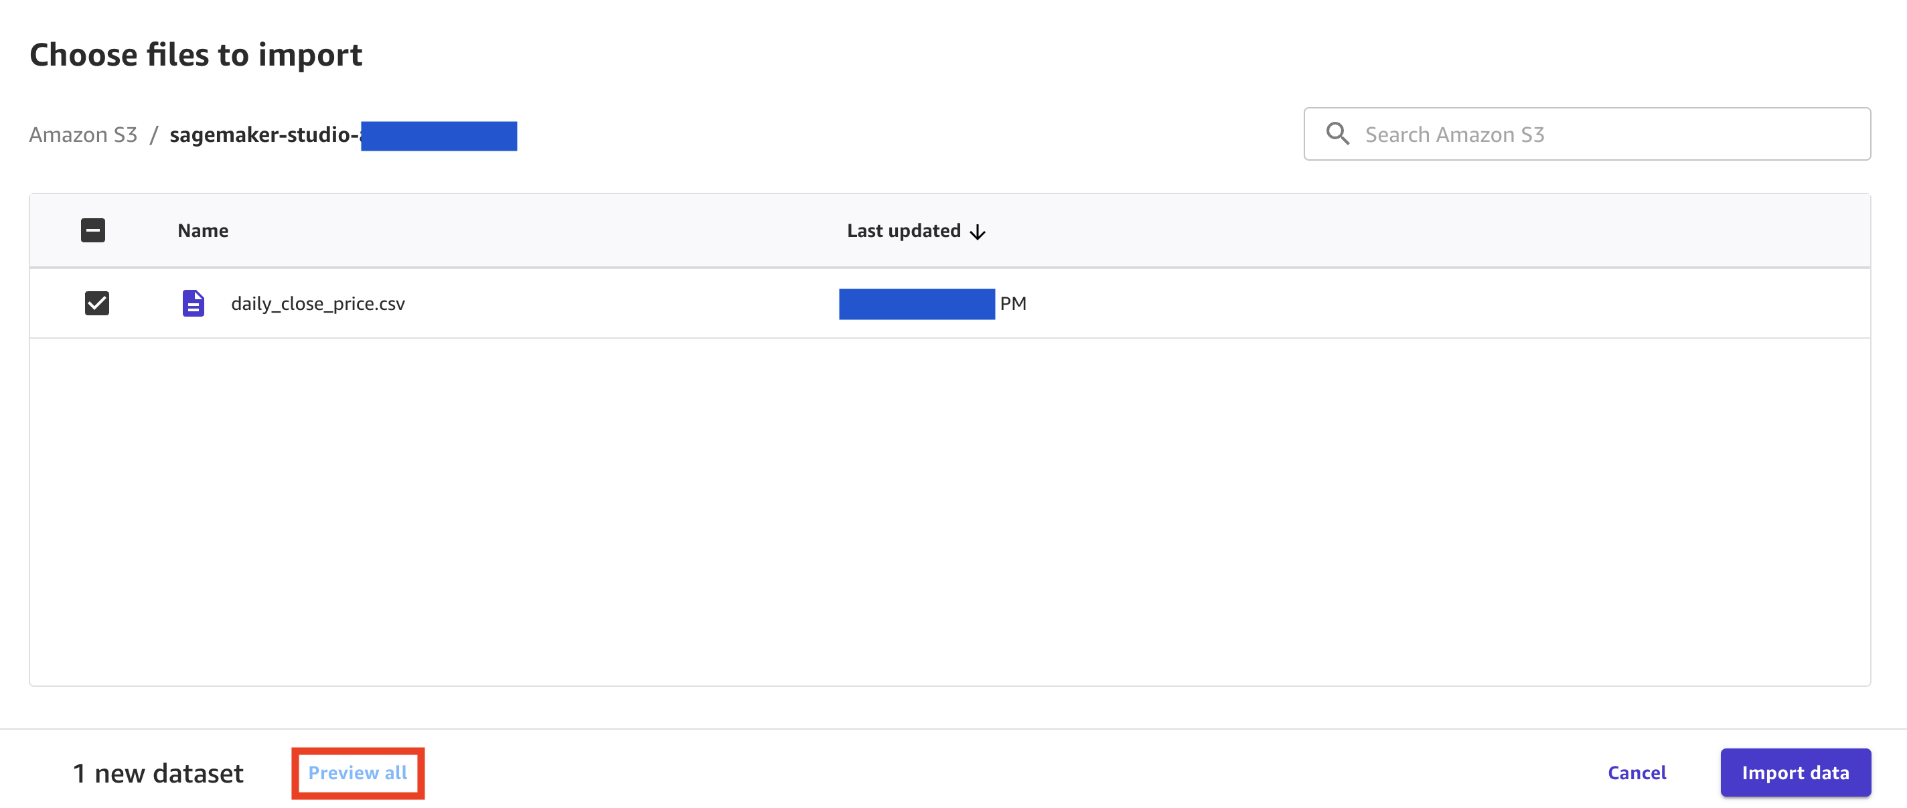Click Preview all link

[x=358, y=773]
